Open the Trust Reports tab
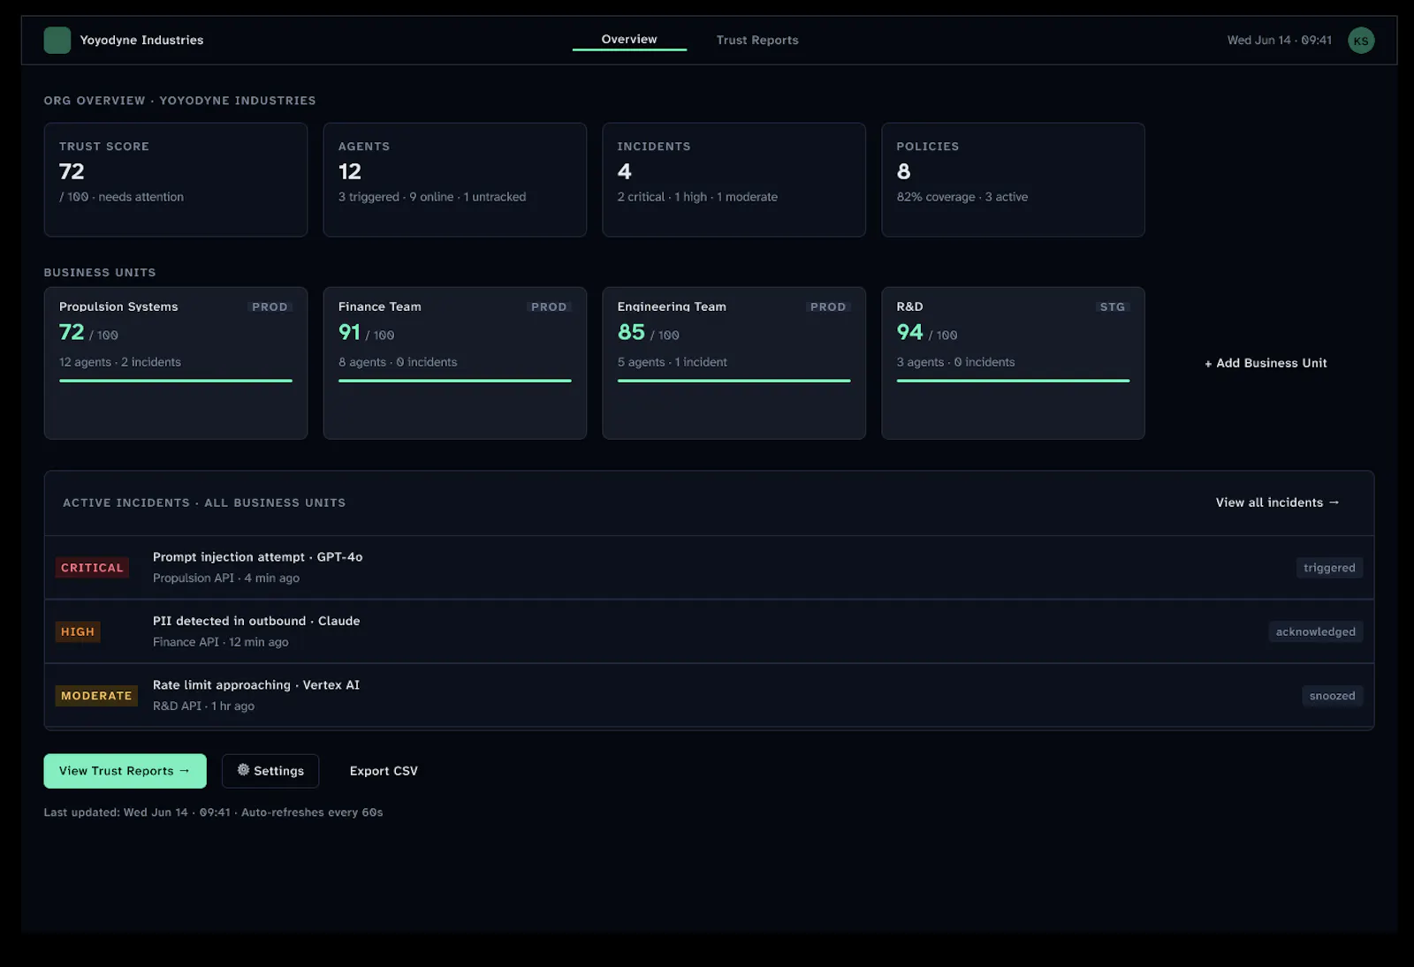The image size is (1414, 967). click(757, 41)
